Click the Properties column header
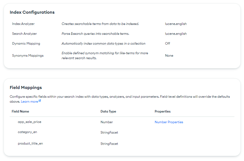 click(162, 111)
